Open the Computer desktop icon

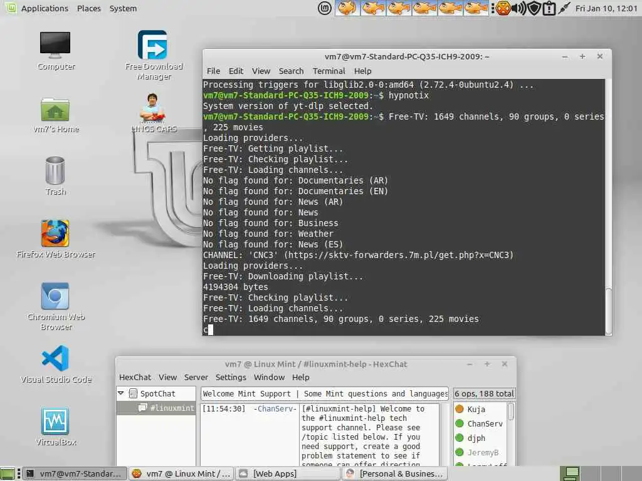[55, 51]
